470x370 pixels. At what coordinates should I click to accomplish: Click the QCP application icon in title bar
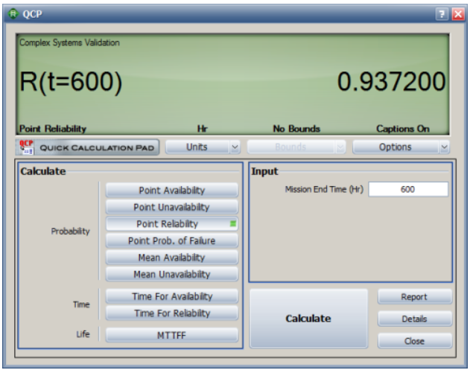pos(13,14)
